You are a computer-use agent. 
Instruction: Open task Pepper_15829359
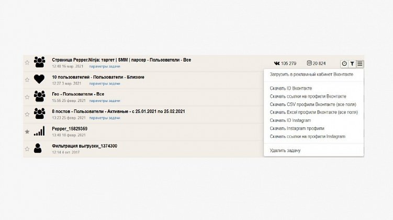click(x=70, y=129)
